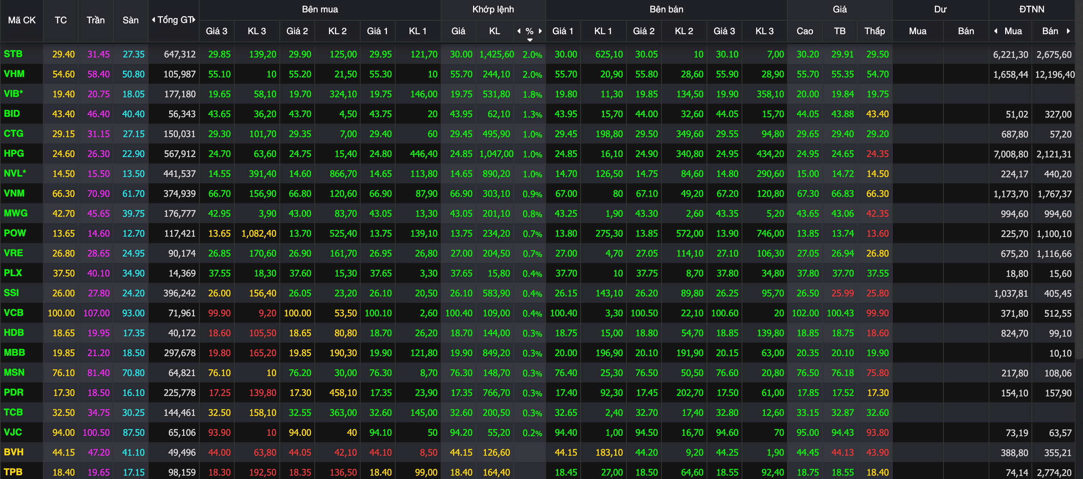The width and height of the screenshot is (1083, 479).
Task: Open the VRE stock symbol
Action: click(x=14, y=253)
